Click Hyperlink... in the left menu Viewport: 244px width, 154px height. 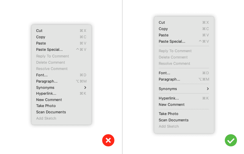point(46,93)
